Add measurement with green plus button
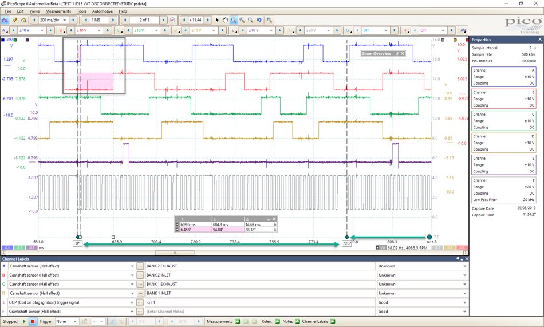544x327 pixels. coord(237,321)
